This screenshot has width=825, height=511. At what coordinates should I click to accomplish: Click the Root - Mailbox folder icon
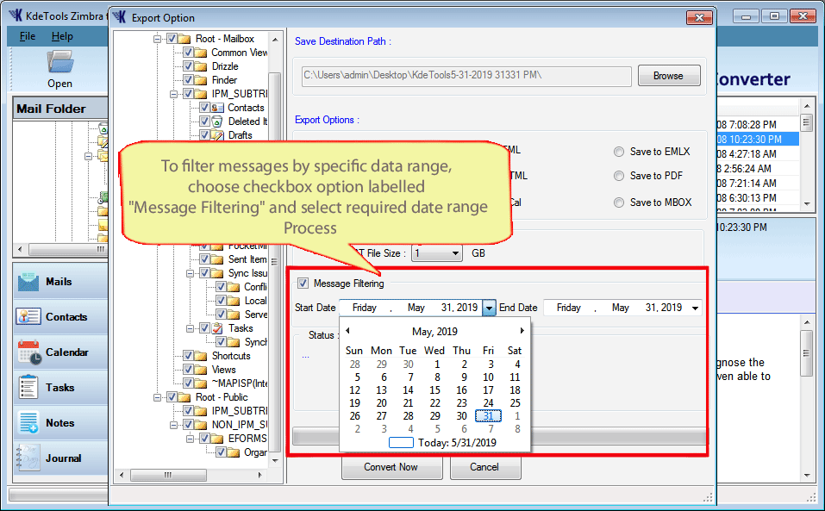184,39
